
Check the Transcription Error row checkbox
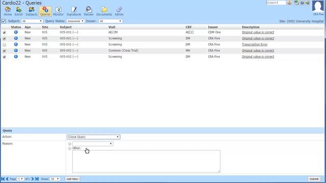coord(5,45)
